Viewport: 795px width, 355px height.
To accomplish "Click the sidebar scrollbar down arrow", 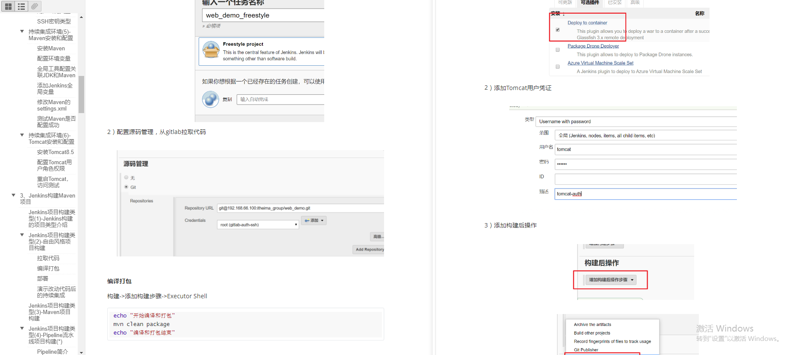I will 81,352.
